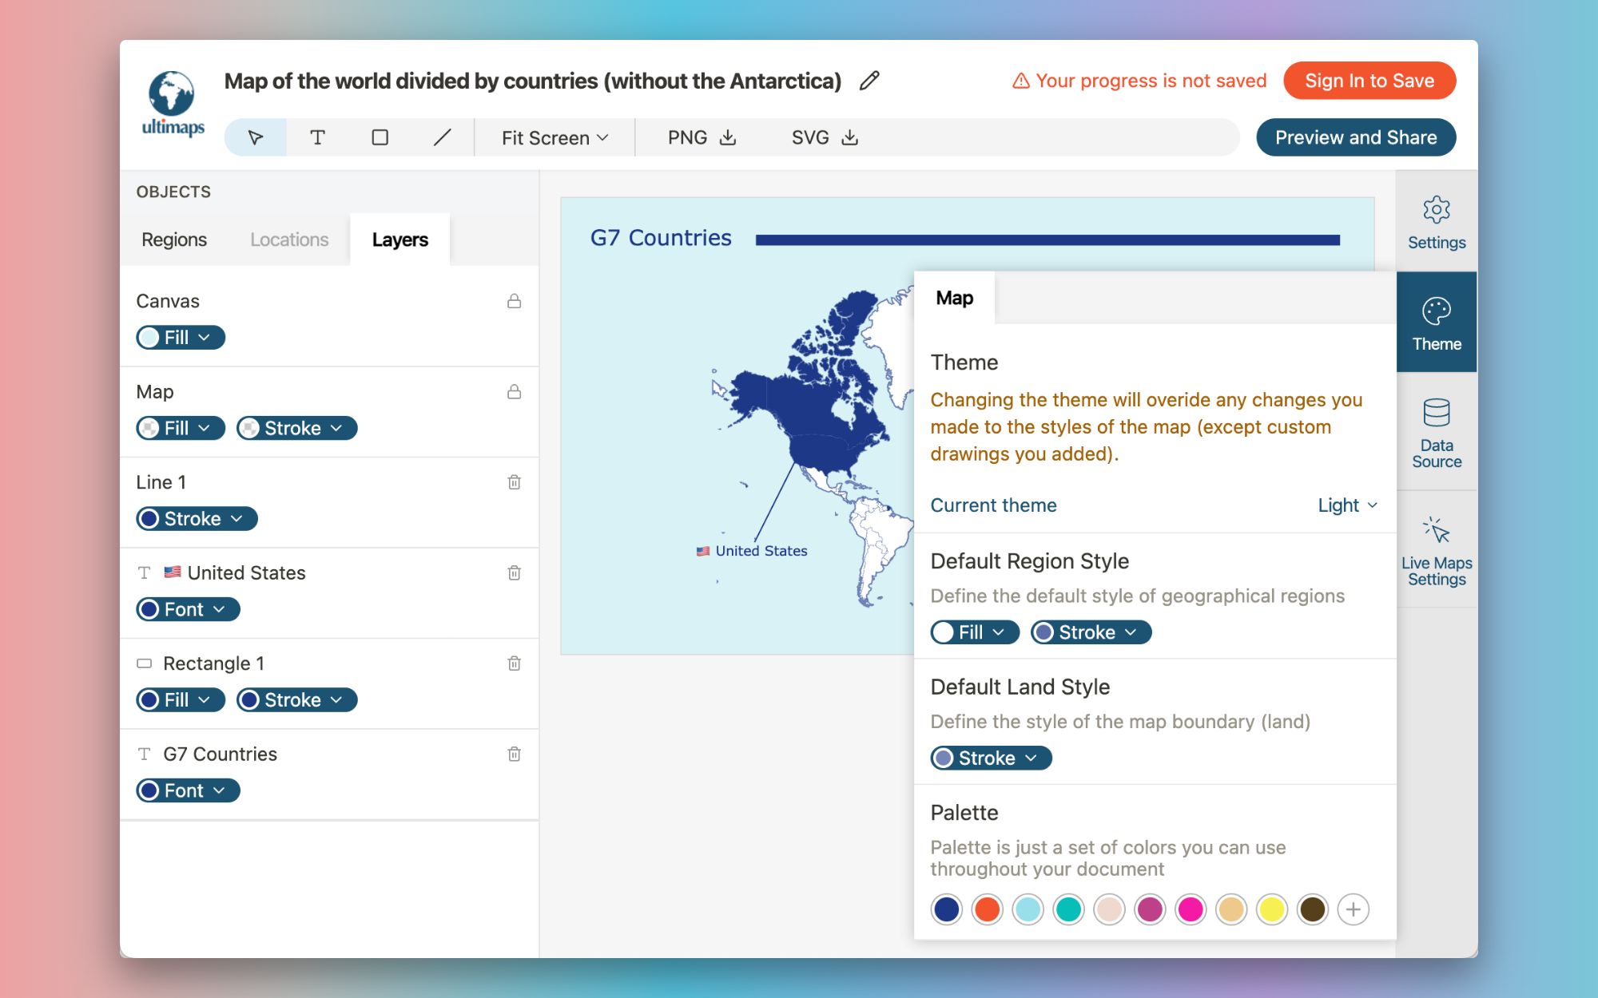This screenshot has height=998, width=1598.
Task: Expand the Light current theme dropdown
Action: pyautogui.click(x=1347, y=505)
